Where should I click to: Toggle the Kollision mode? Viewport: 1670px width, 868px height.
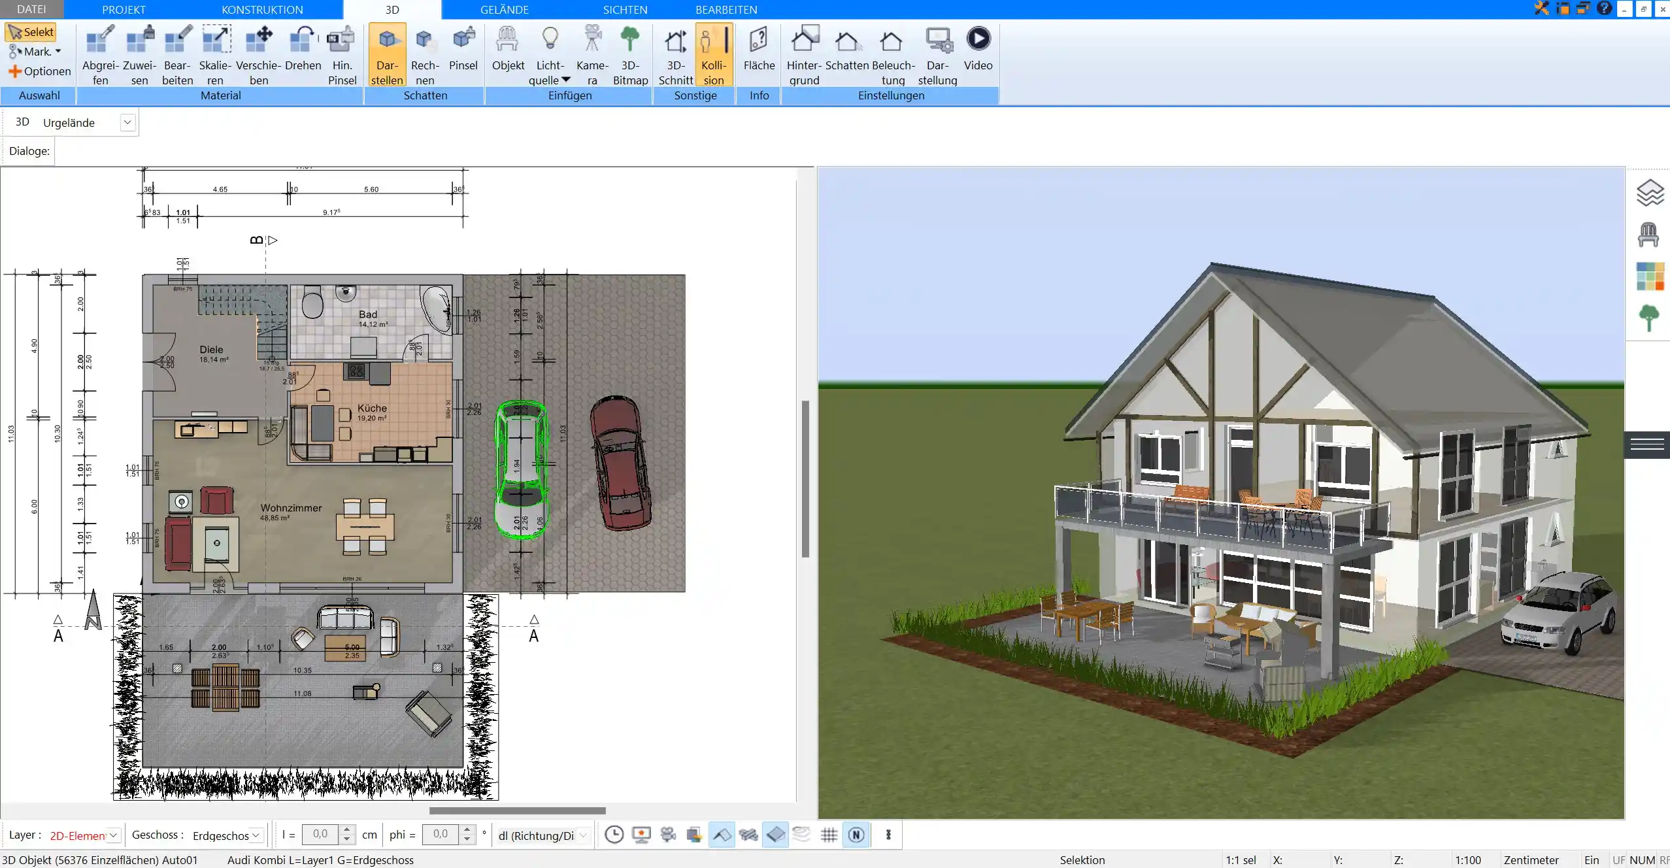click(714, 55)
